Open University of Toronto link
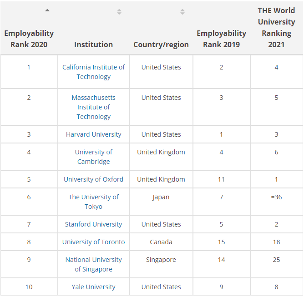The height and width of the screenshot is (296, 304). pyautogui.click(x=94, y=242)
